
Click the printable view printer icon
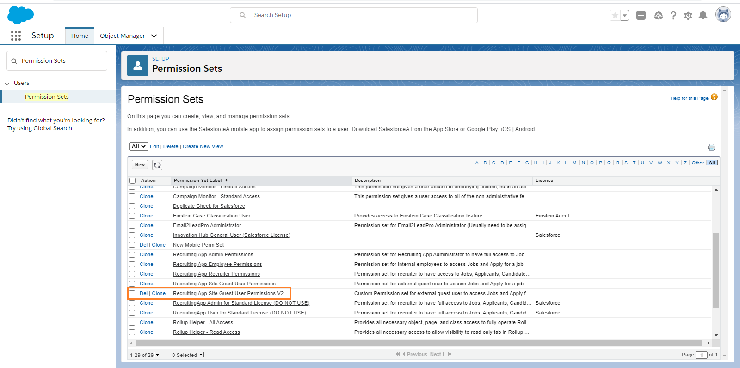712,147
